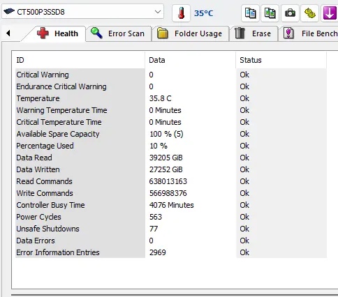Image resolution: width=338 pixels, height=297 pixels.
Task: Select the Available Spare Capacity row
Action: pos(171,134)
